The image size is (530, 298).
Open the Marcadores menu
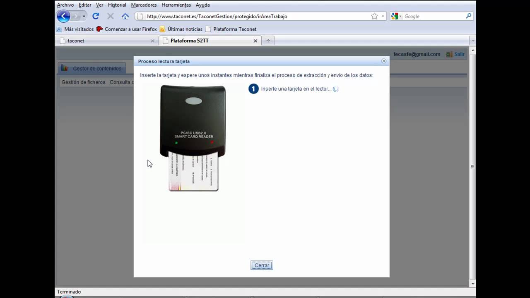click(144, 5)
